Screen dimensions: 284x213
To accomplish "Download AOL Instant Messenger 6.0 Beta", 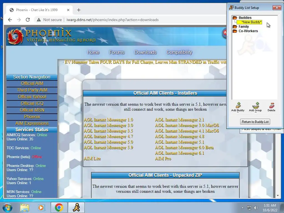I will point(184,148).
